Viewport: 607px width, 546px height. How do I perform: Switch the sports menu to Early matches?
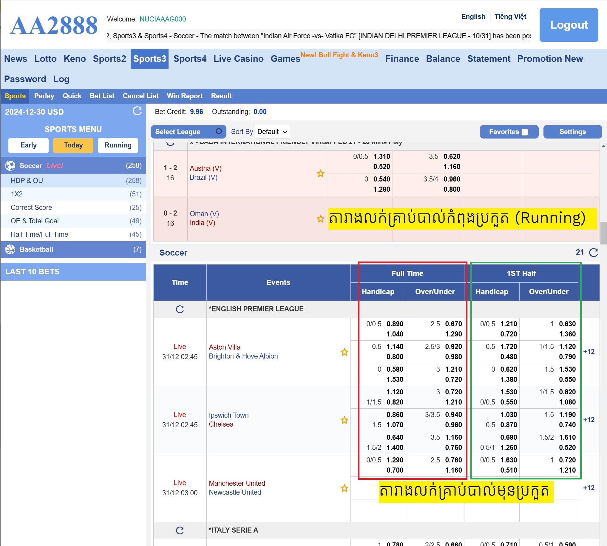coord(28,145)
